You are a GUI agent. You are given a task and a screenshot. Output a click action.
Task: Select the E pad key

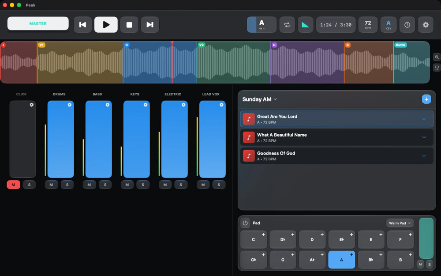click(371, 239)
